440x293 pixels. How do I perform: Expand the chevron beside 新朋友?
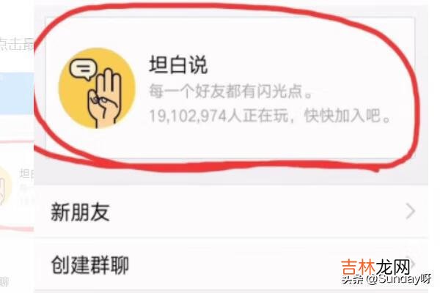(x=410, y=212)
